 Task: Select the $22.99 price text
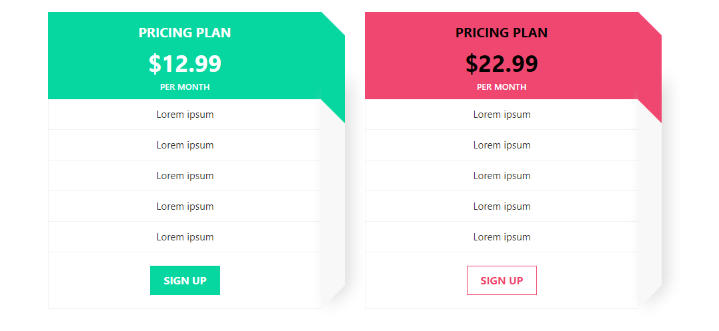(502, 64)
